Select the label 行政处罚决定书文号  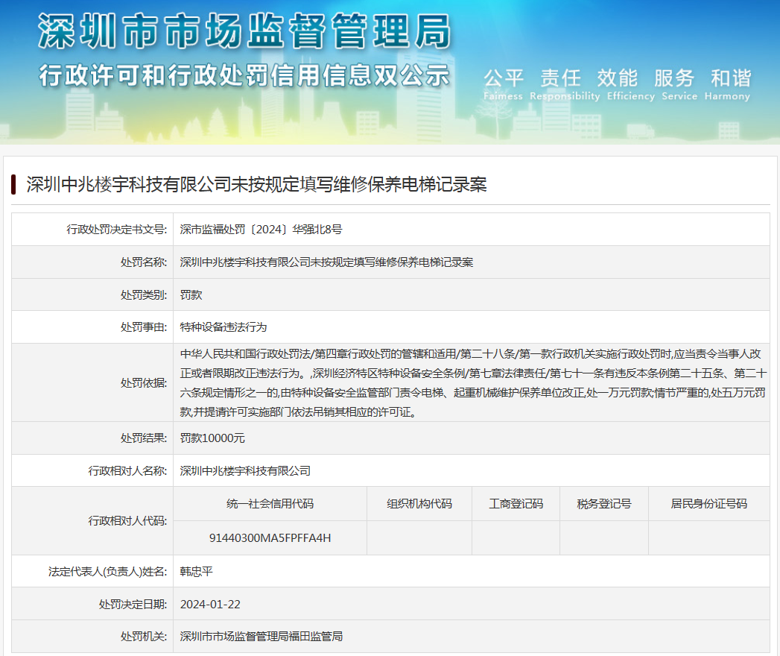pyautogui.click(x=117, y=230)
